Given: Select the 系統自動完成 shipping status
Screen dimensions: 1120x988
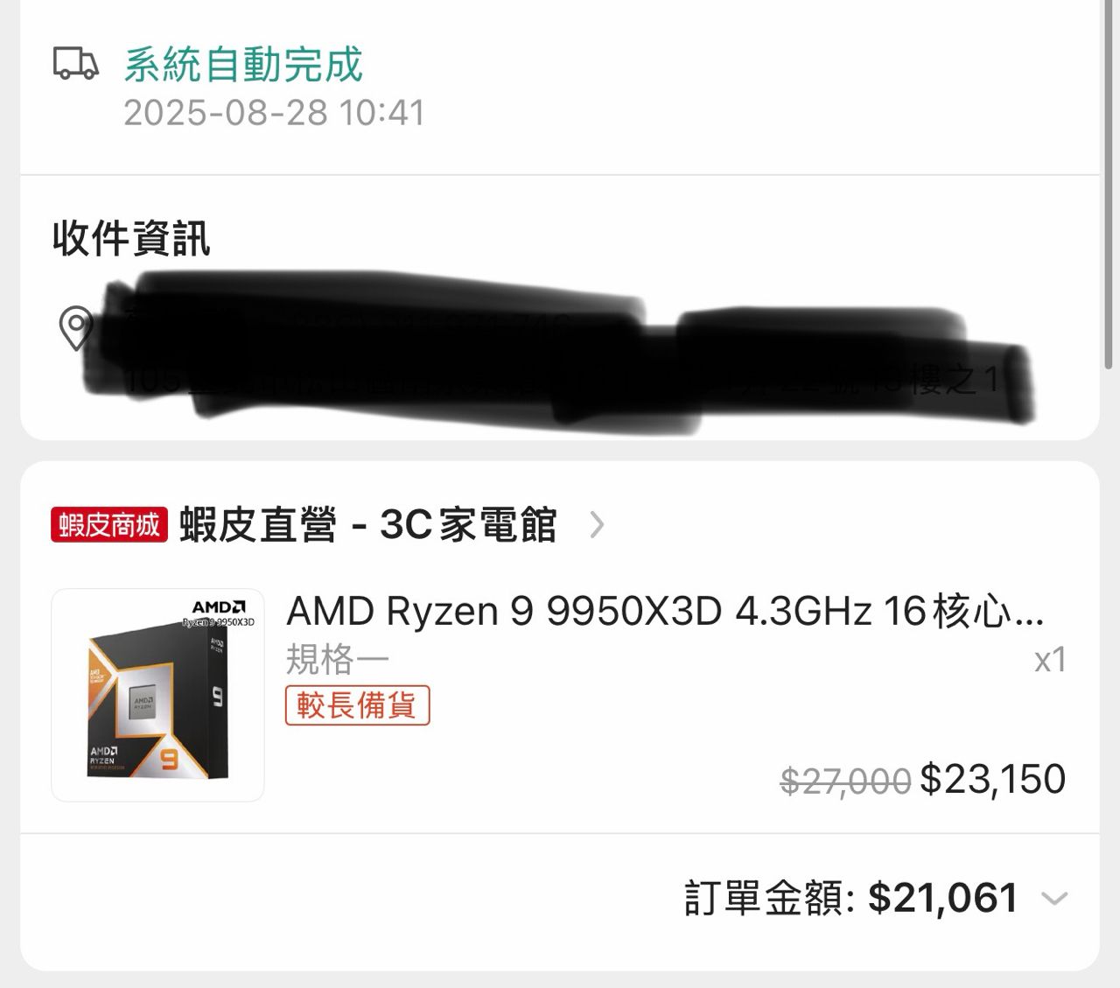Looking at the screenshot, I should point(243,64).
